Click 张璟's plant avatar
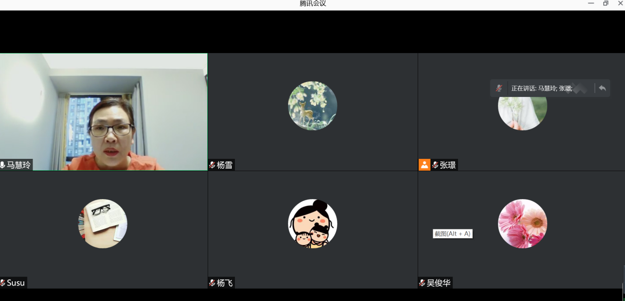 (x=523, y=116)
